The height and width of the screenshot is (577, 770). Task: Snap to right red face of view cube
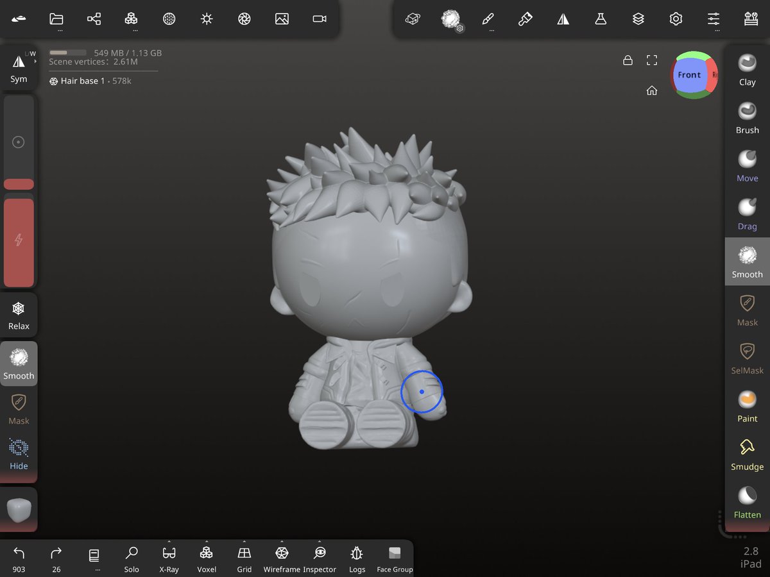pyautogui.click(x=712, y=75)
